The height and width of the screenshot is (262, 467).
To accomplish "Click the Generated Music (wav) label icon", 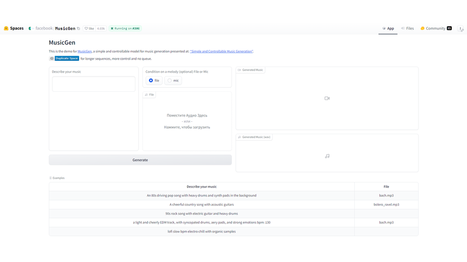I will click(239, 137).
